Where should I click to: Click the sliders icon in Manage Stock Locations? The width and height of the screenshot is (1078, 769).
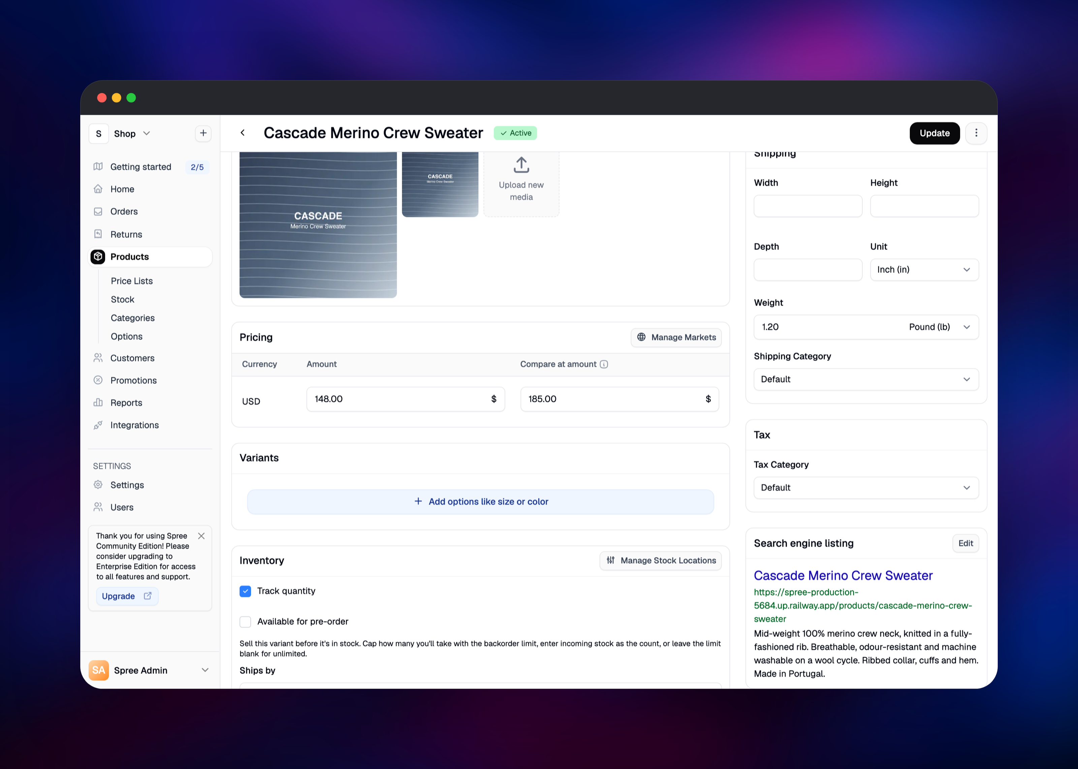coord(611,560)
